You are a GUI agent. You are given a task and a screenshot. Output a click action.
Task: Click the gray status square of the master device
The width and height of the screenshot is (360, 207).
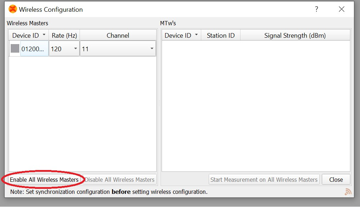[14, 48]
